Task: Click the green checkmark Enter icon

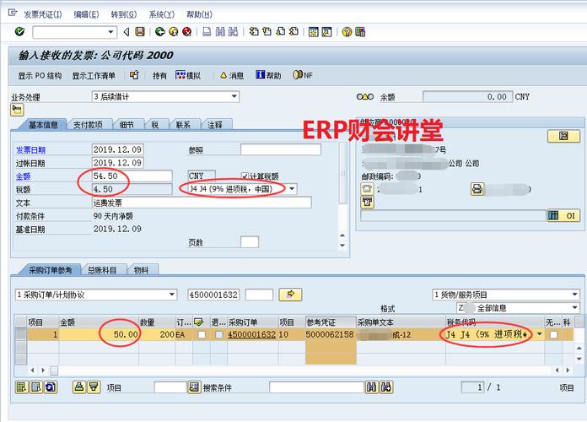Action: point(19,31)
